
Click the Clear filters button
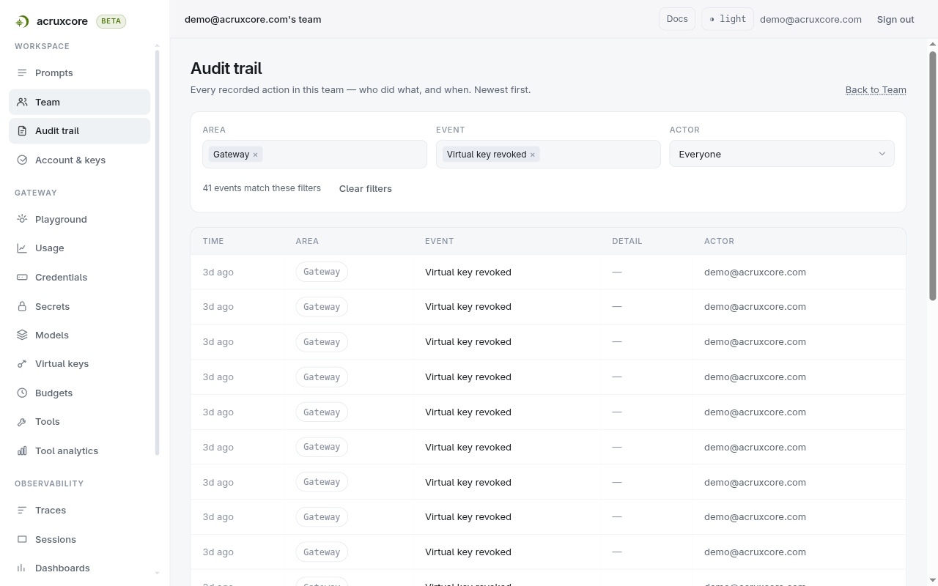click(366, 188)
